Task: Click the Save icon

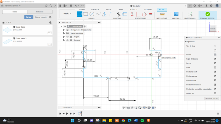Action: click(x=71, y=6)
